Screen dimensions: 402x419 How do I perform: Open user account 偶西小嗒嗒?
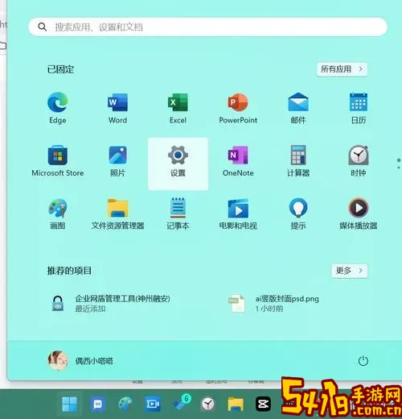pyautogui.click(x=80, y=361)
